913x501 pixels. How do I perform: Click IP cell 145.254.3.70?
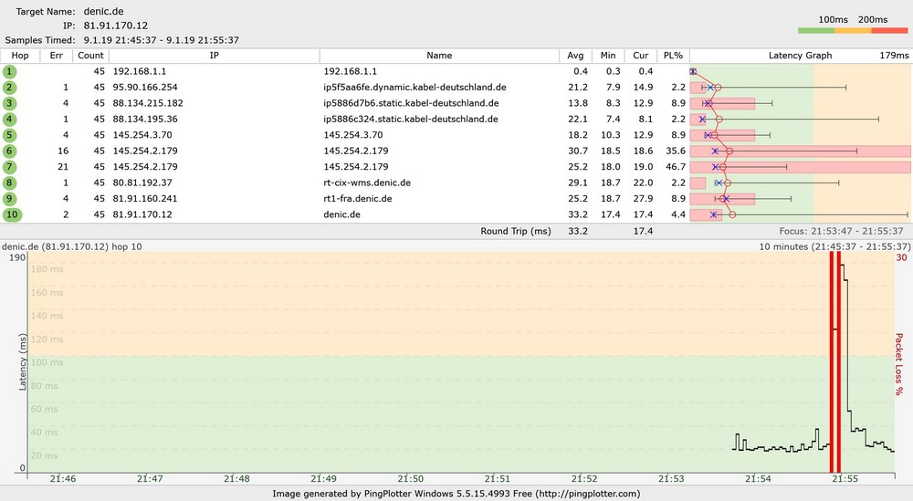coord(142,135)
